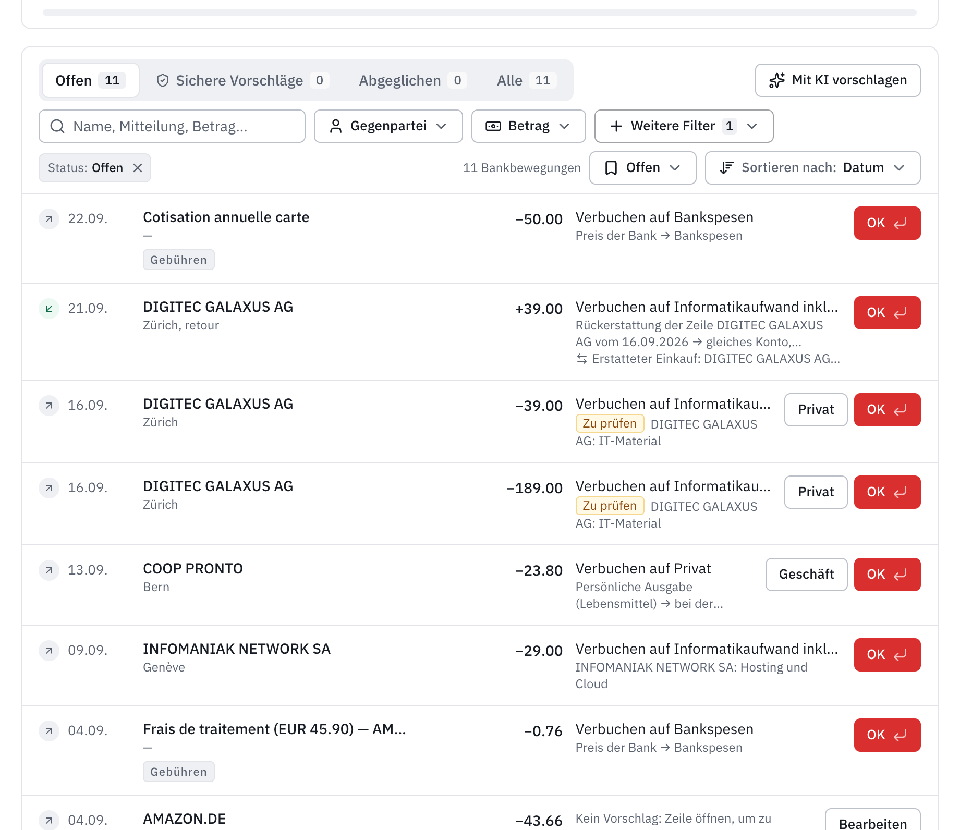Confirm OK for DIGITEC GALAXUS +39.00 refund

(x=887, y=313)
